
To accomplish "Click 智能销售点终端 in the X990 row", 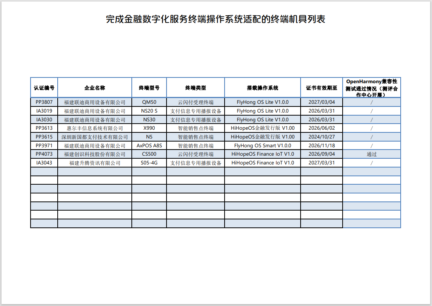I will click(196, 128).
